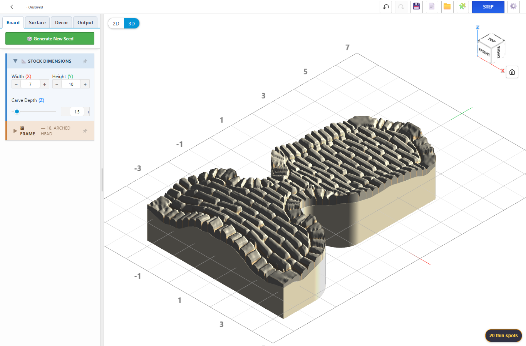The image size is (526, 346).
Task: Click the Height (Y) value field
Action: pyautogui.click(x=71, y=84)
